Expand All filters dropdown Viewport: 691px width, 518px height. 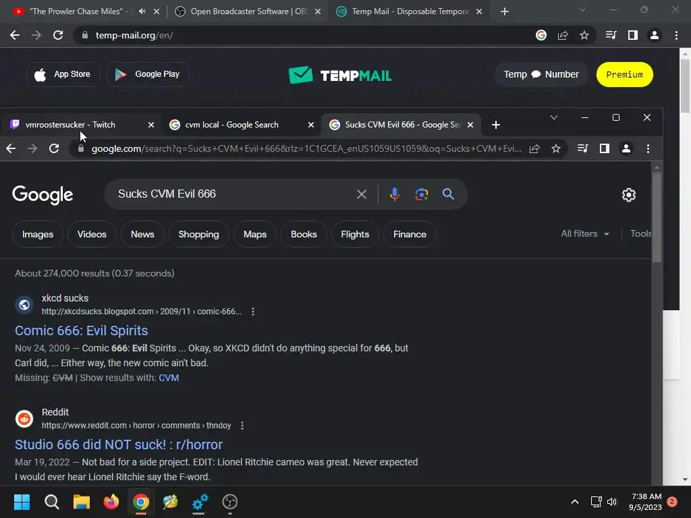[585, 234]
